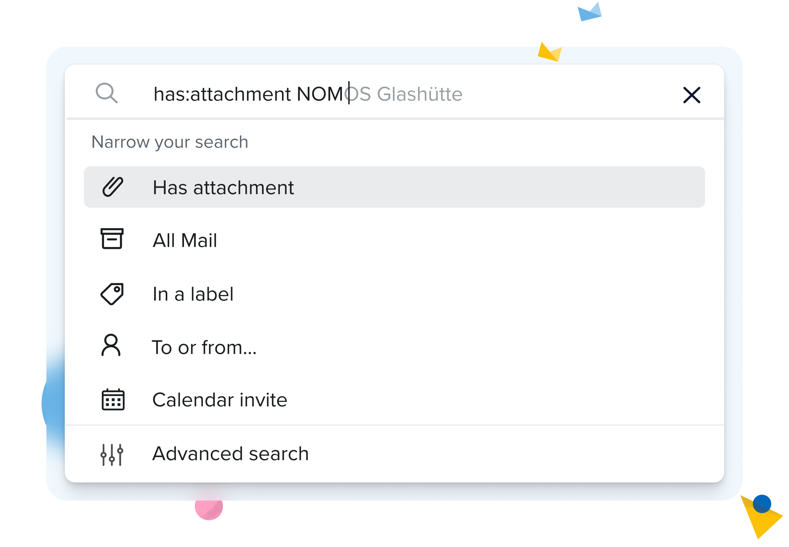Click the sliders icon for Advanced search
789x547 pixels.
(x=112, y=454)
